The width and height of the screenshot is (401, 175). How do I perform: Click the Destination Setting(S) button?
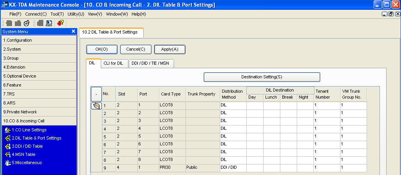(x=262, y=77)
